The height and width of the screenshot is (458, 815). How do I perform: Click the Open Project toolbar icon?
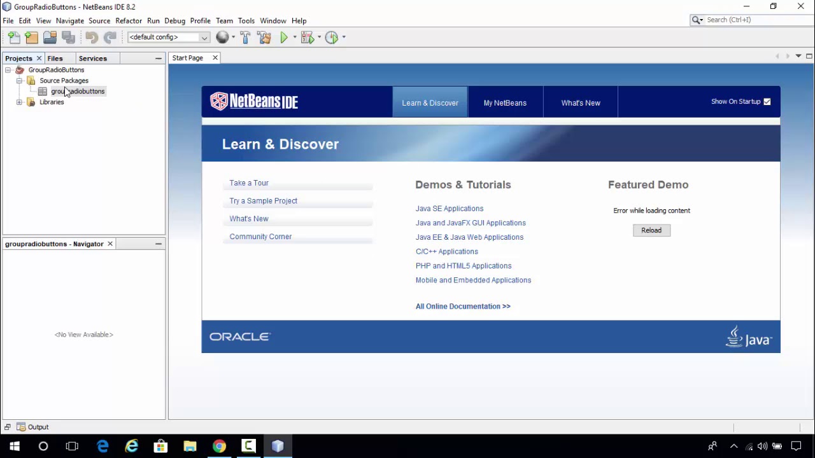[x=50, y=38]
